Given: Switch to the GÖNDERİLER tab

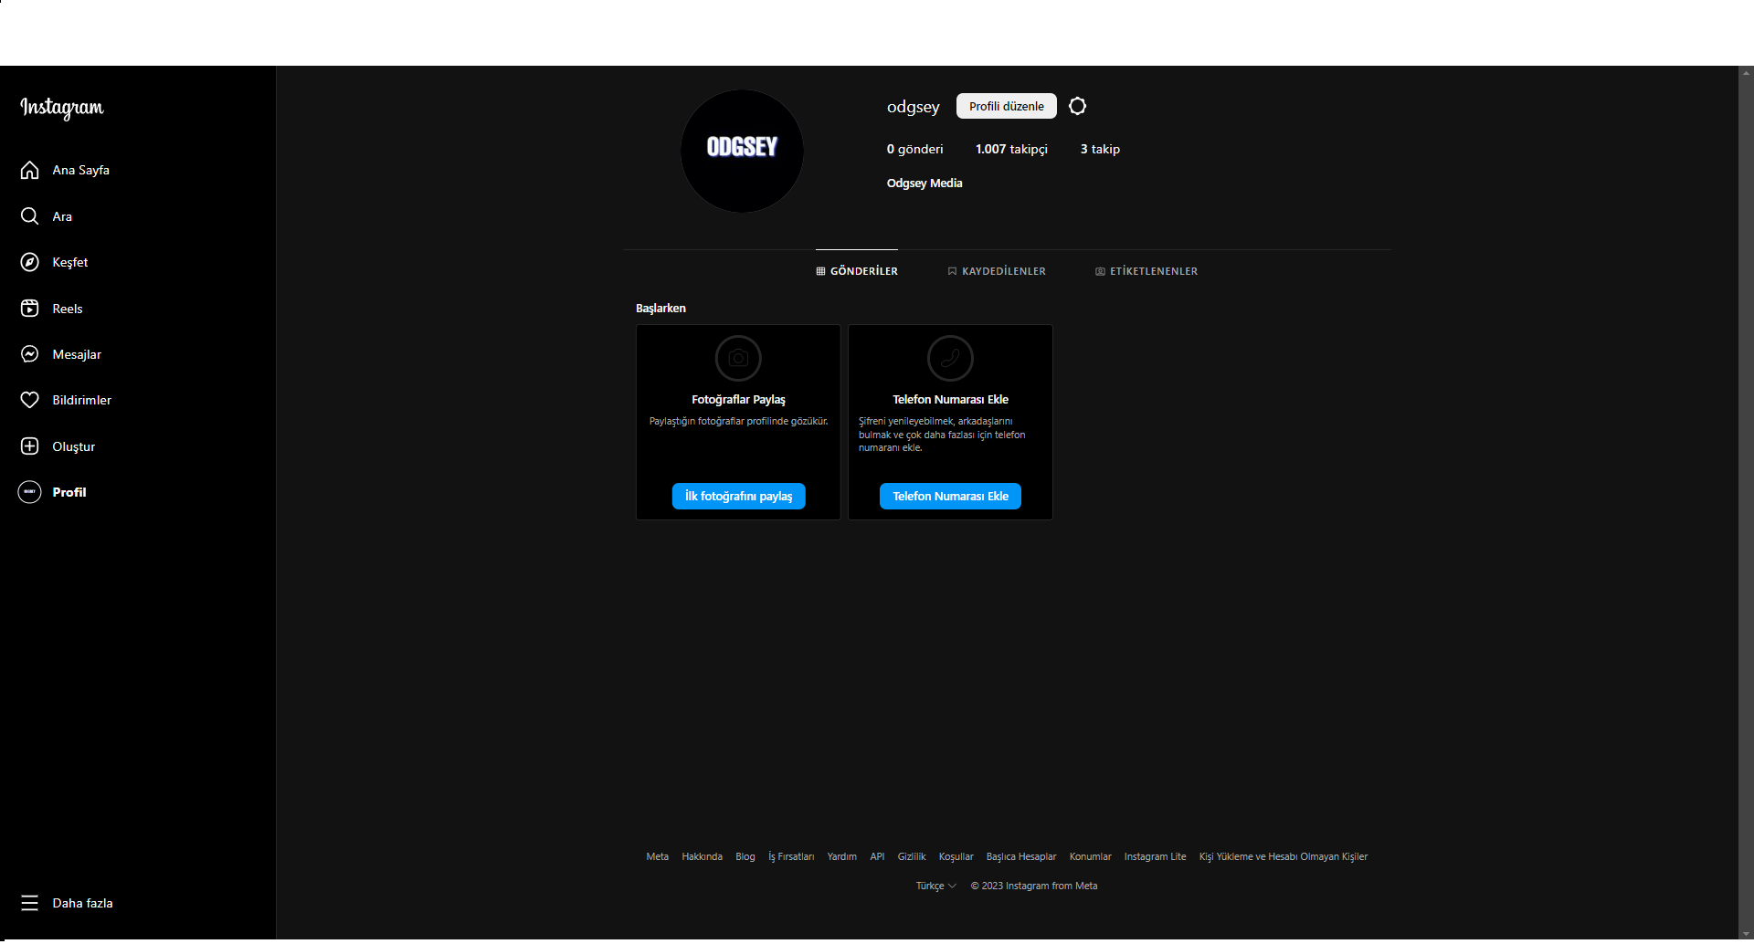Looking at the screenshot, I should pos(857,271).
